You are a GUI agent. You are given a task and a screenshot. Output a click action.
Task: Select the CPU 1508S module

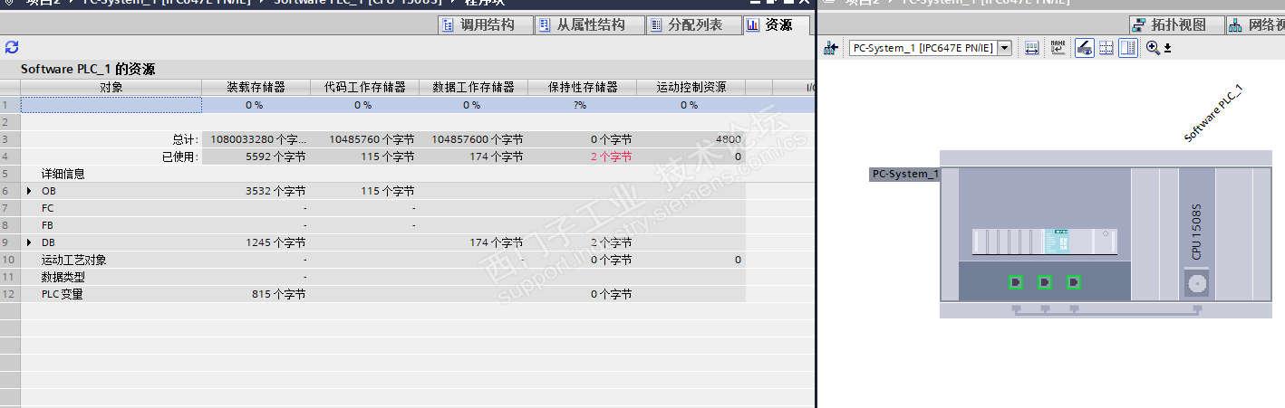point(1197,234)
